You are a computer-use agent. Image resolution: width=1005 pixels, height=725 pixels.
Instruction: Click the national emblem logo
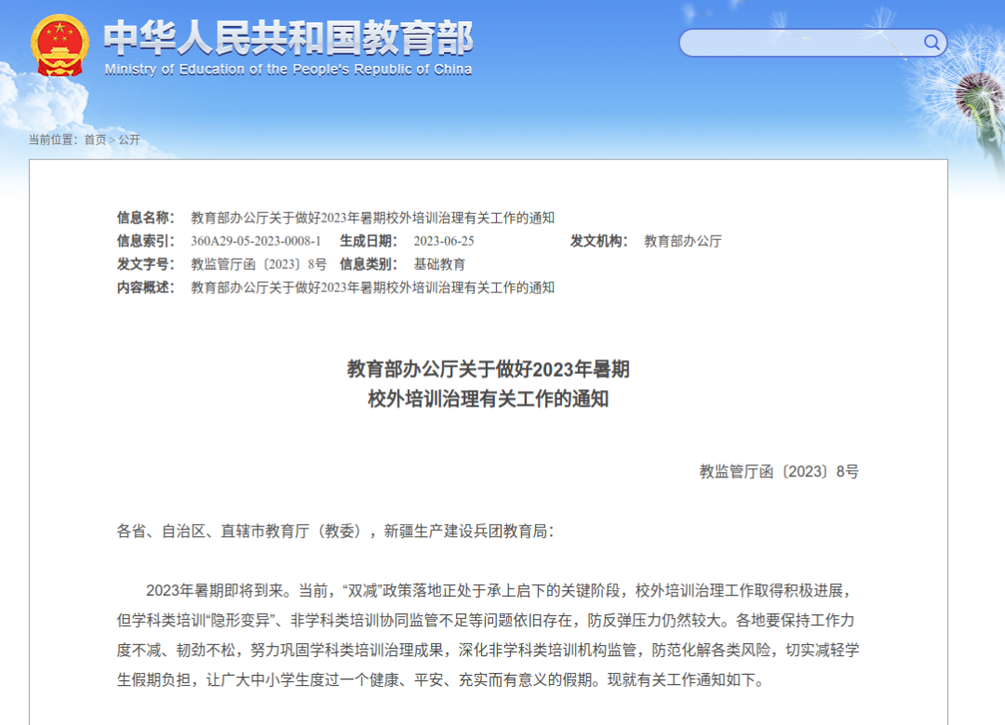click(x=60, y=46)
